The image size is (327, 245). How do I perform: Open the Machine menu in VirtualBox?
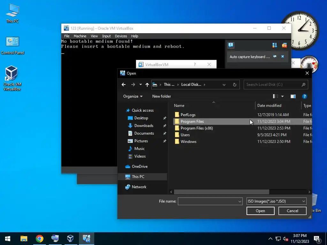tap(80, 36)
